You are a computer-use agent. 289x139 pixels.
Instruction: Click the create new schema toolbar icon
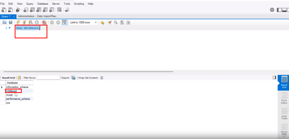(26, 10)
